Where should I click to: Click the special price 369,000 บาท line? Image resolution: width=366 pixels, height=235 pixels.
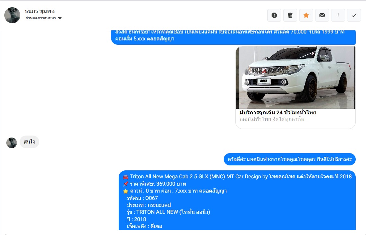click(155, 184)
